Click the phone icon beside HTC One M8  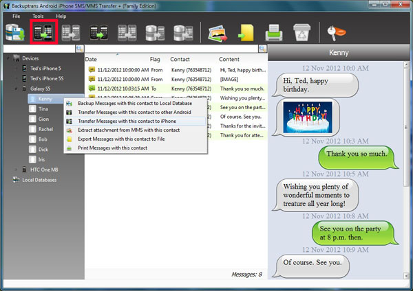point(24,170)
